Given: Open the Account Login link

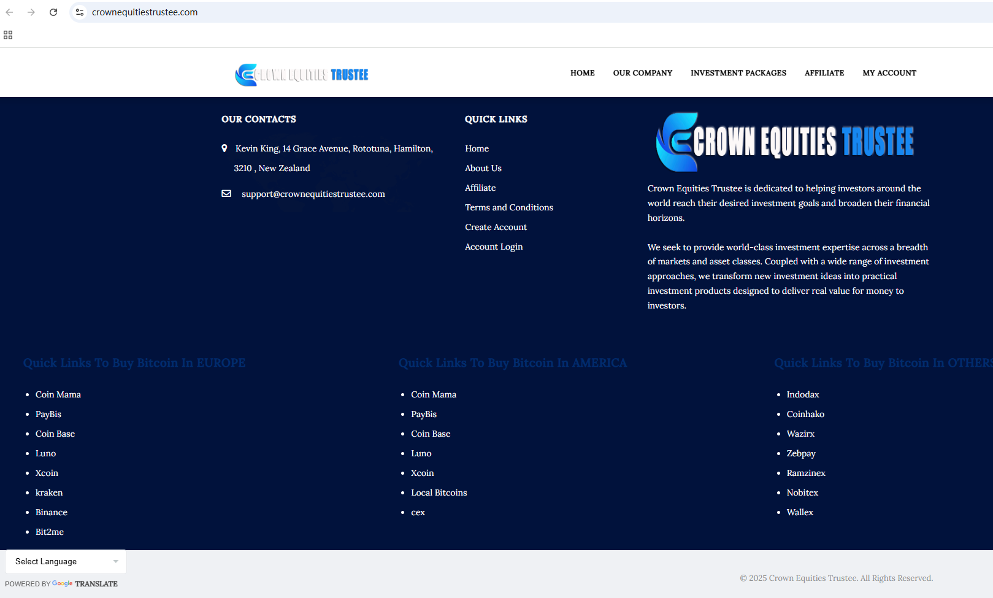Looking at the screenshot, I should [494, 247].
